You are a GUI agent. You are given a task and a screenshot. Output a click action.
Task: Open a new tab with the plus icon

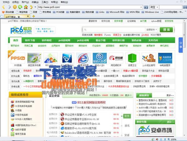34,16
